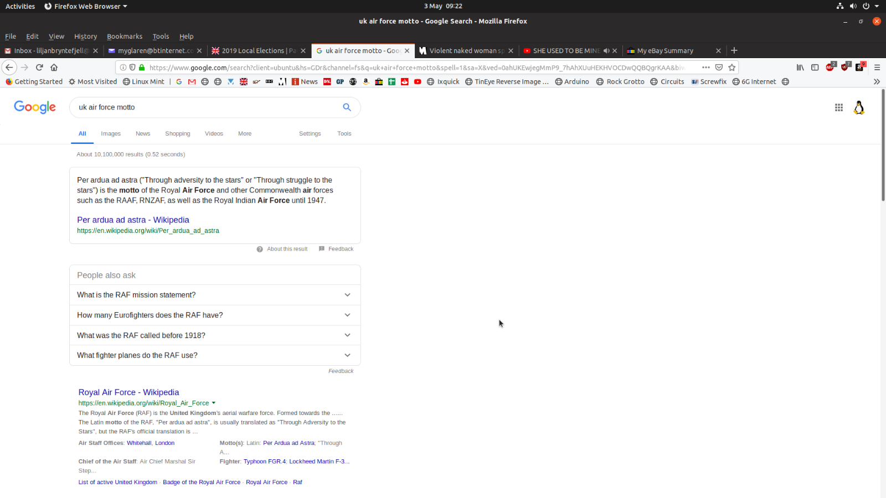
Task: Open the Google apps grid
Action: pyautogui.click(x=839, y=107)
